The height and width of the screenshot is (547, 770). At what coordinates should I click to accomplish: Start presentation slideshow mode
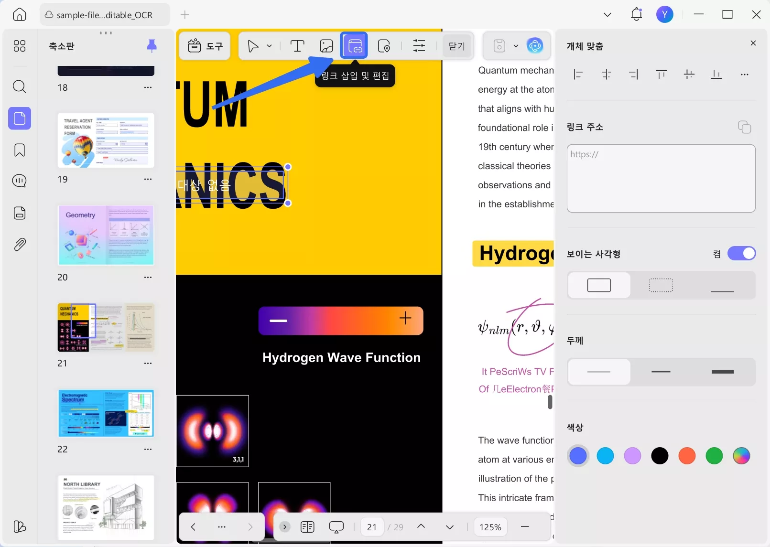click(336, 527)
